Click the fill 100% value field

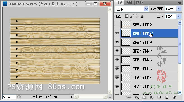point(171,16)
